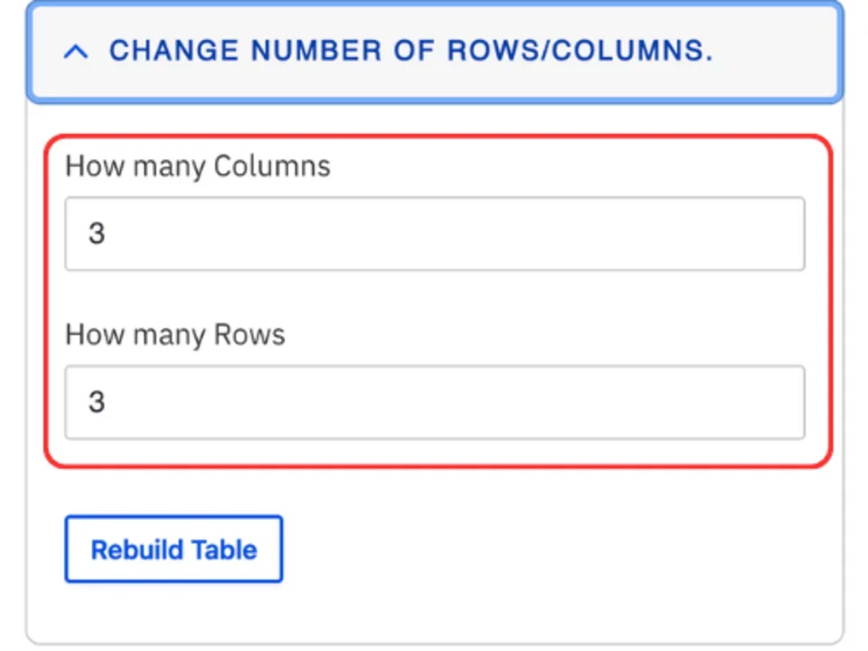Collapse the Change Number of Rows/Columns panel
Screen dimensions: 868x651
coord(434,51)
